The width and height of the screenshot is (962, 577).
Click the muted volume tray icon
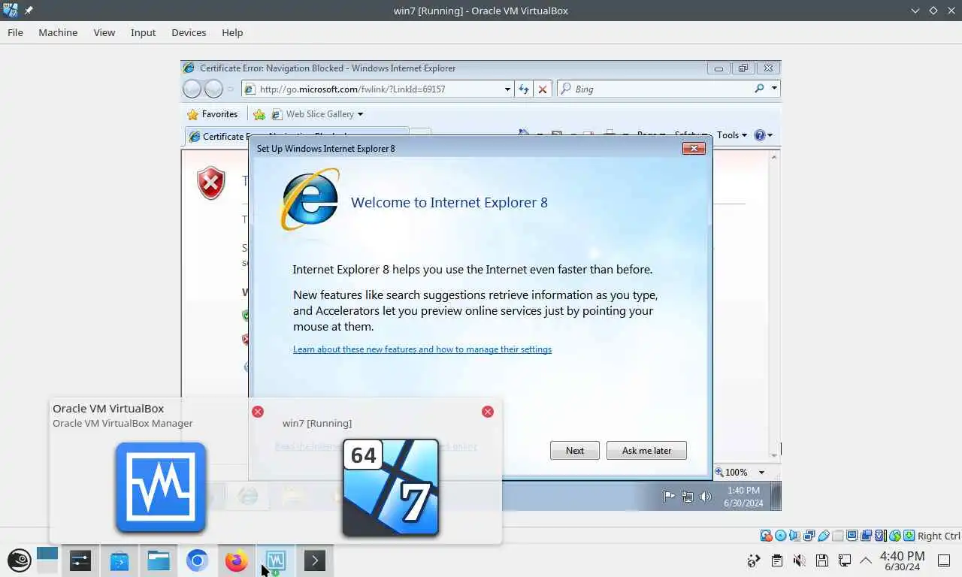[x=800, y=560]
